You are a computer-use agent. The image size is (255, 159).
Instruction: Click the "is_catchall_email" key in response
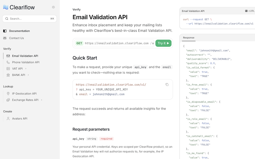pyautogui.click(x=200, y=136)
